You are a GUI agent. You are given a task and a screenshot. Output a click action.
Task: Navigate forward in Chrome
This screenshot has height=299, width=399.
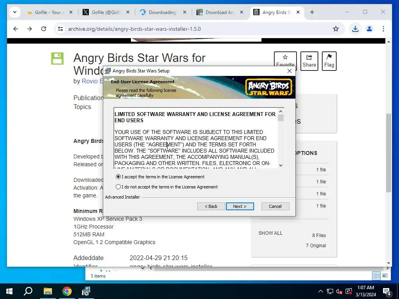pyautogui.click(x=30, y=29)
